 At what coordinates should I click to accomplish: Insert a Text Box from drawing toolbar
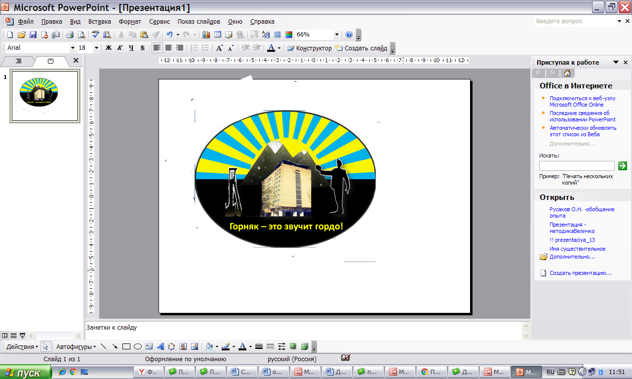coord(149,346)
